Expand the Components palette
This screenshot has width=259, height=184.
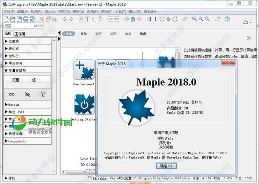[28, 141]
